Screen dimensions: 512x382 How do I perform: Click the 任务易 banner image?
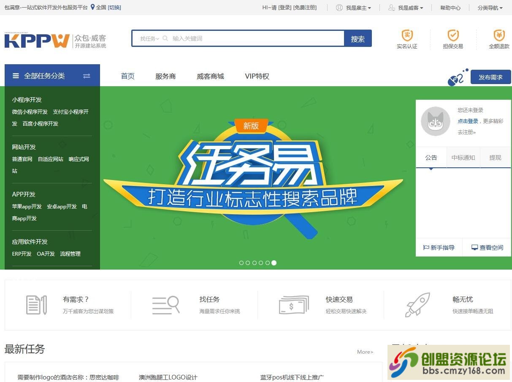(x=253, y=178)
